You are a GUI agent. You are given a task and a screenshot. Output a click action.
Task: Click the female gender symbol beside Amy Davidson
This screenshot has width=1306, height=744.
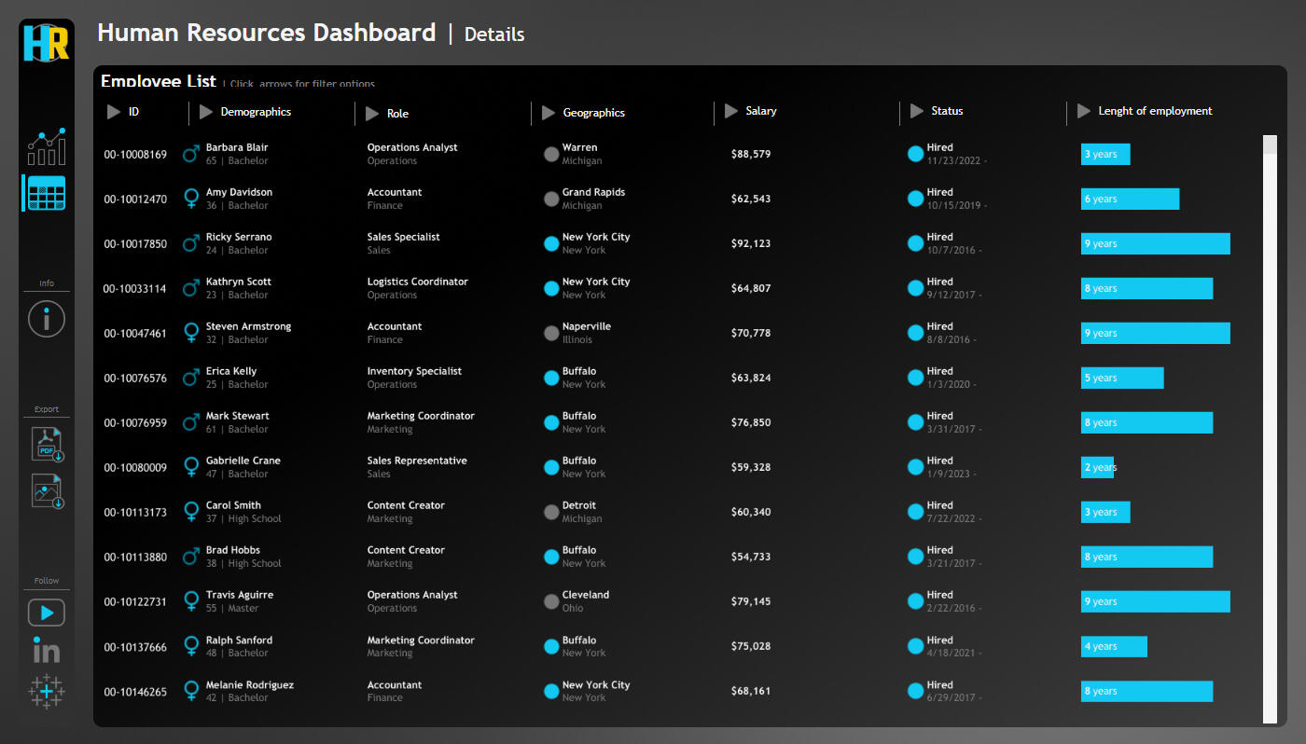coord(190,199)
